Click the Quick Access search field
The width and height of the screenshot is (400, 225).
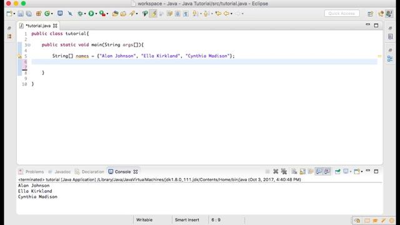tap(342, 13)
